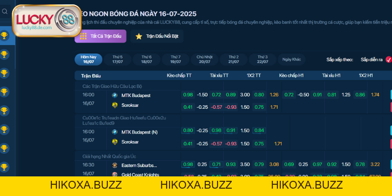The image size is (392, 196).
Task: Click the Sắp xếp theo label
Action: tap(340, 60)
